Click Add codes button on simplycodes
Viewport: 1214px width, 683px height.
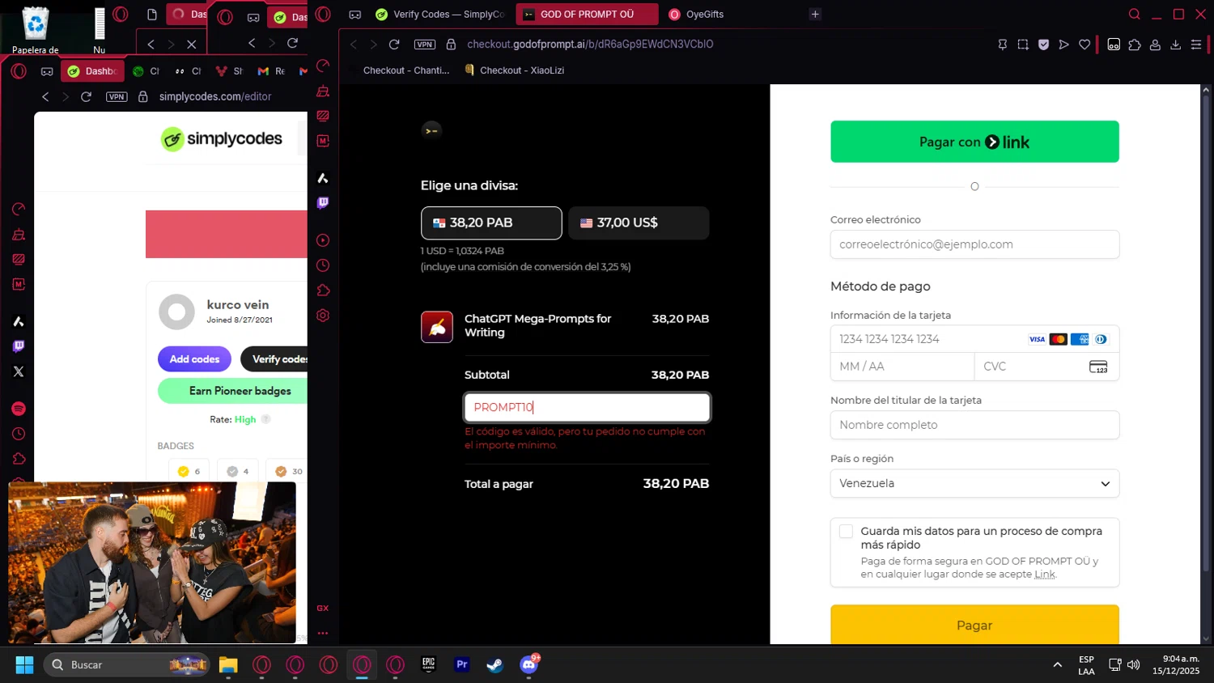[x=194, y=359]
